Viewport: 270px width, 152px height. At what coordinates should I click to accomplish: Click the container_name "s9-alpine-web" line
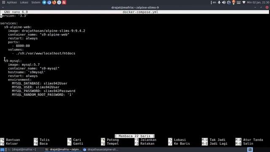click(x=38, y=35)
